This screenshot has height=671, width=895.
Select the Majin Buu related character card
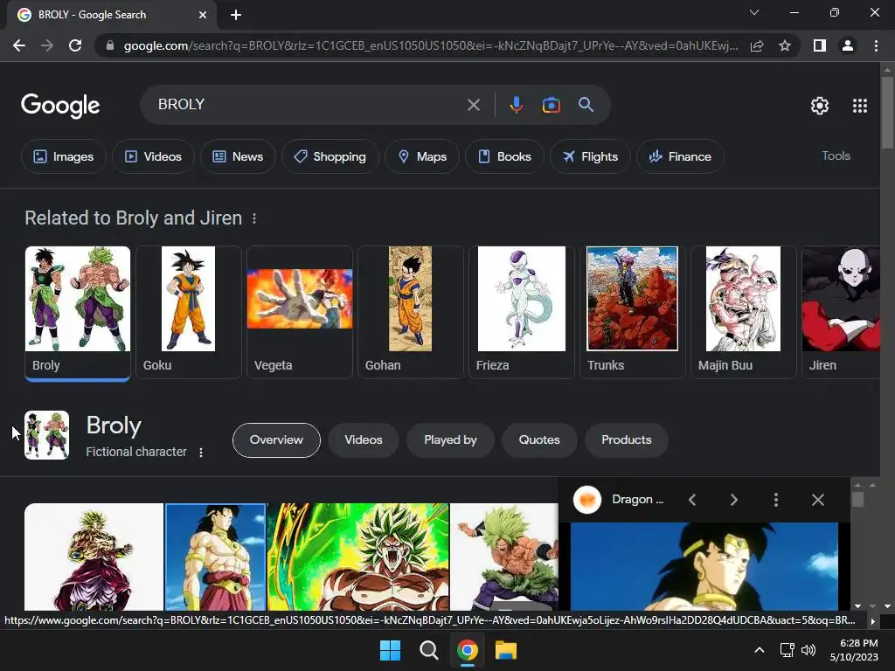(743, 312)
